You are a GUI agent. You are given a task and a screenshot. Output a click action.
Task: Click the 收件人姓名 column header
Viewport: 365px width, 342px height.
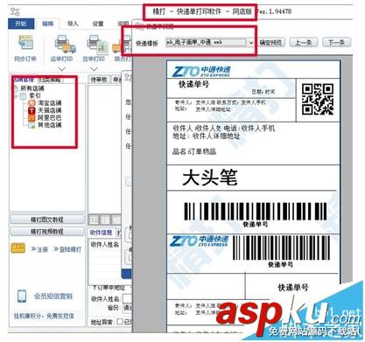pos(105,244)
